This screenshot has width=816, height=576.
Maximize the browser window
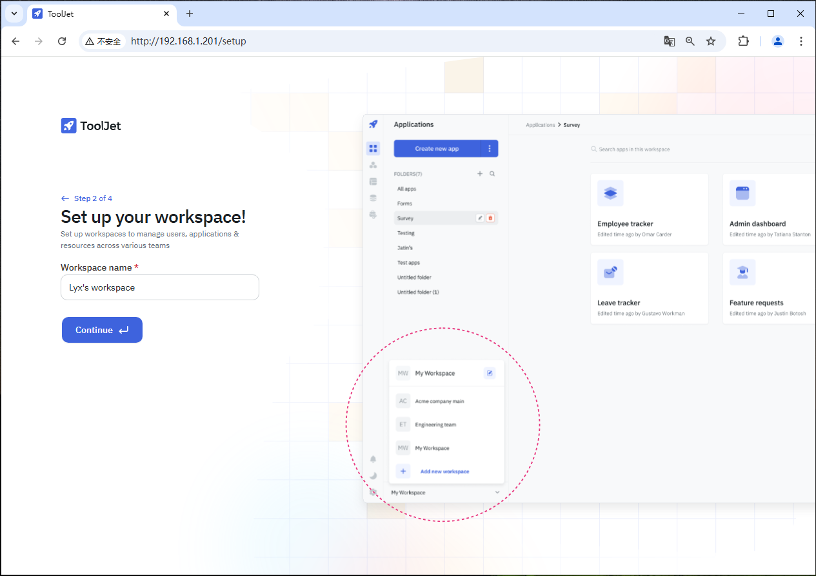(771, 14)
